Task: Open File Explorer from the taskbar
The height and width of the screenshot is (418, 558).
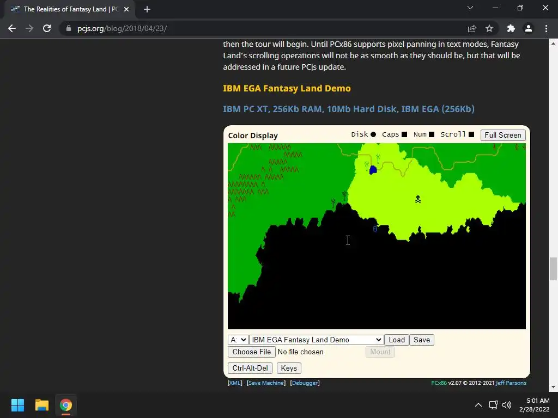Action: click(41, 405)
